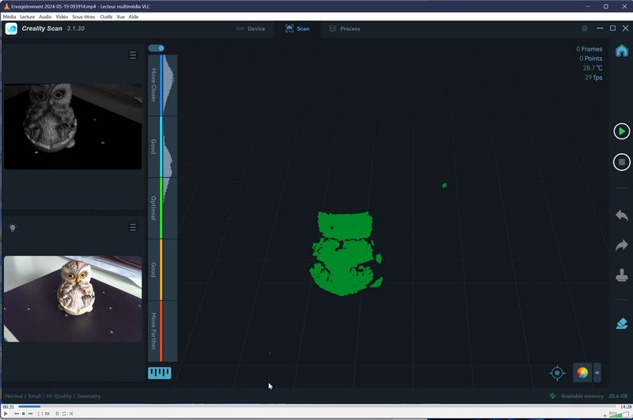Stop the scan using the square button
This screenshot has height=420, width=633.
coord(622,162)
